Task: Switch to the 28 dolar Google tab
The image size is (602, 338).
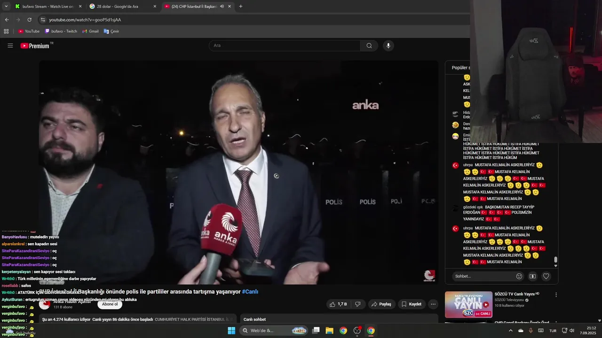Action: point(123,7)
